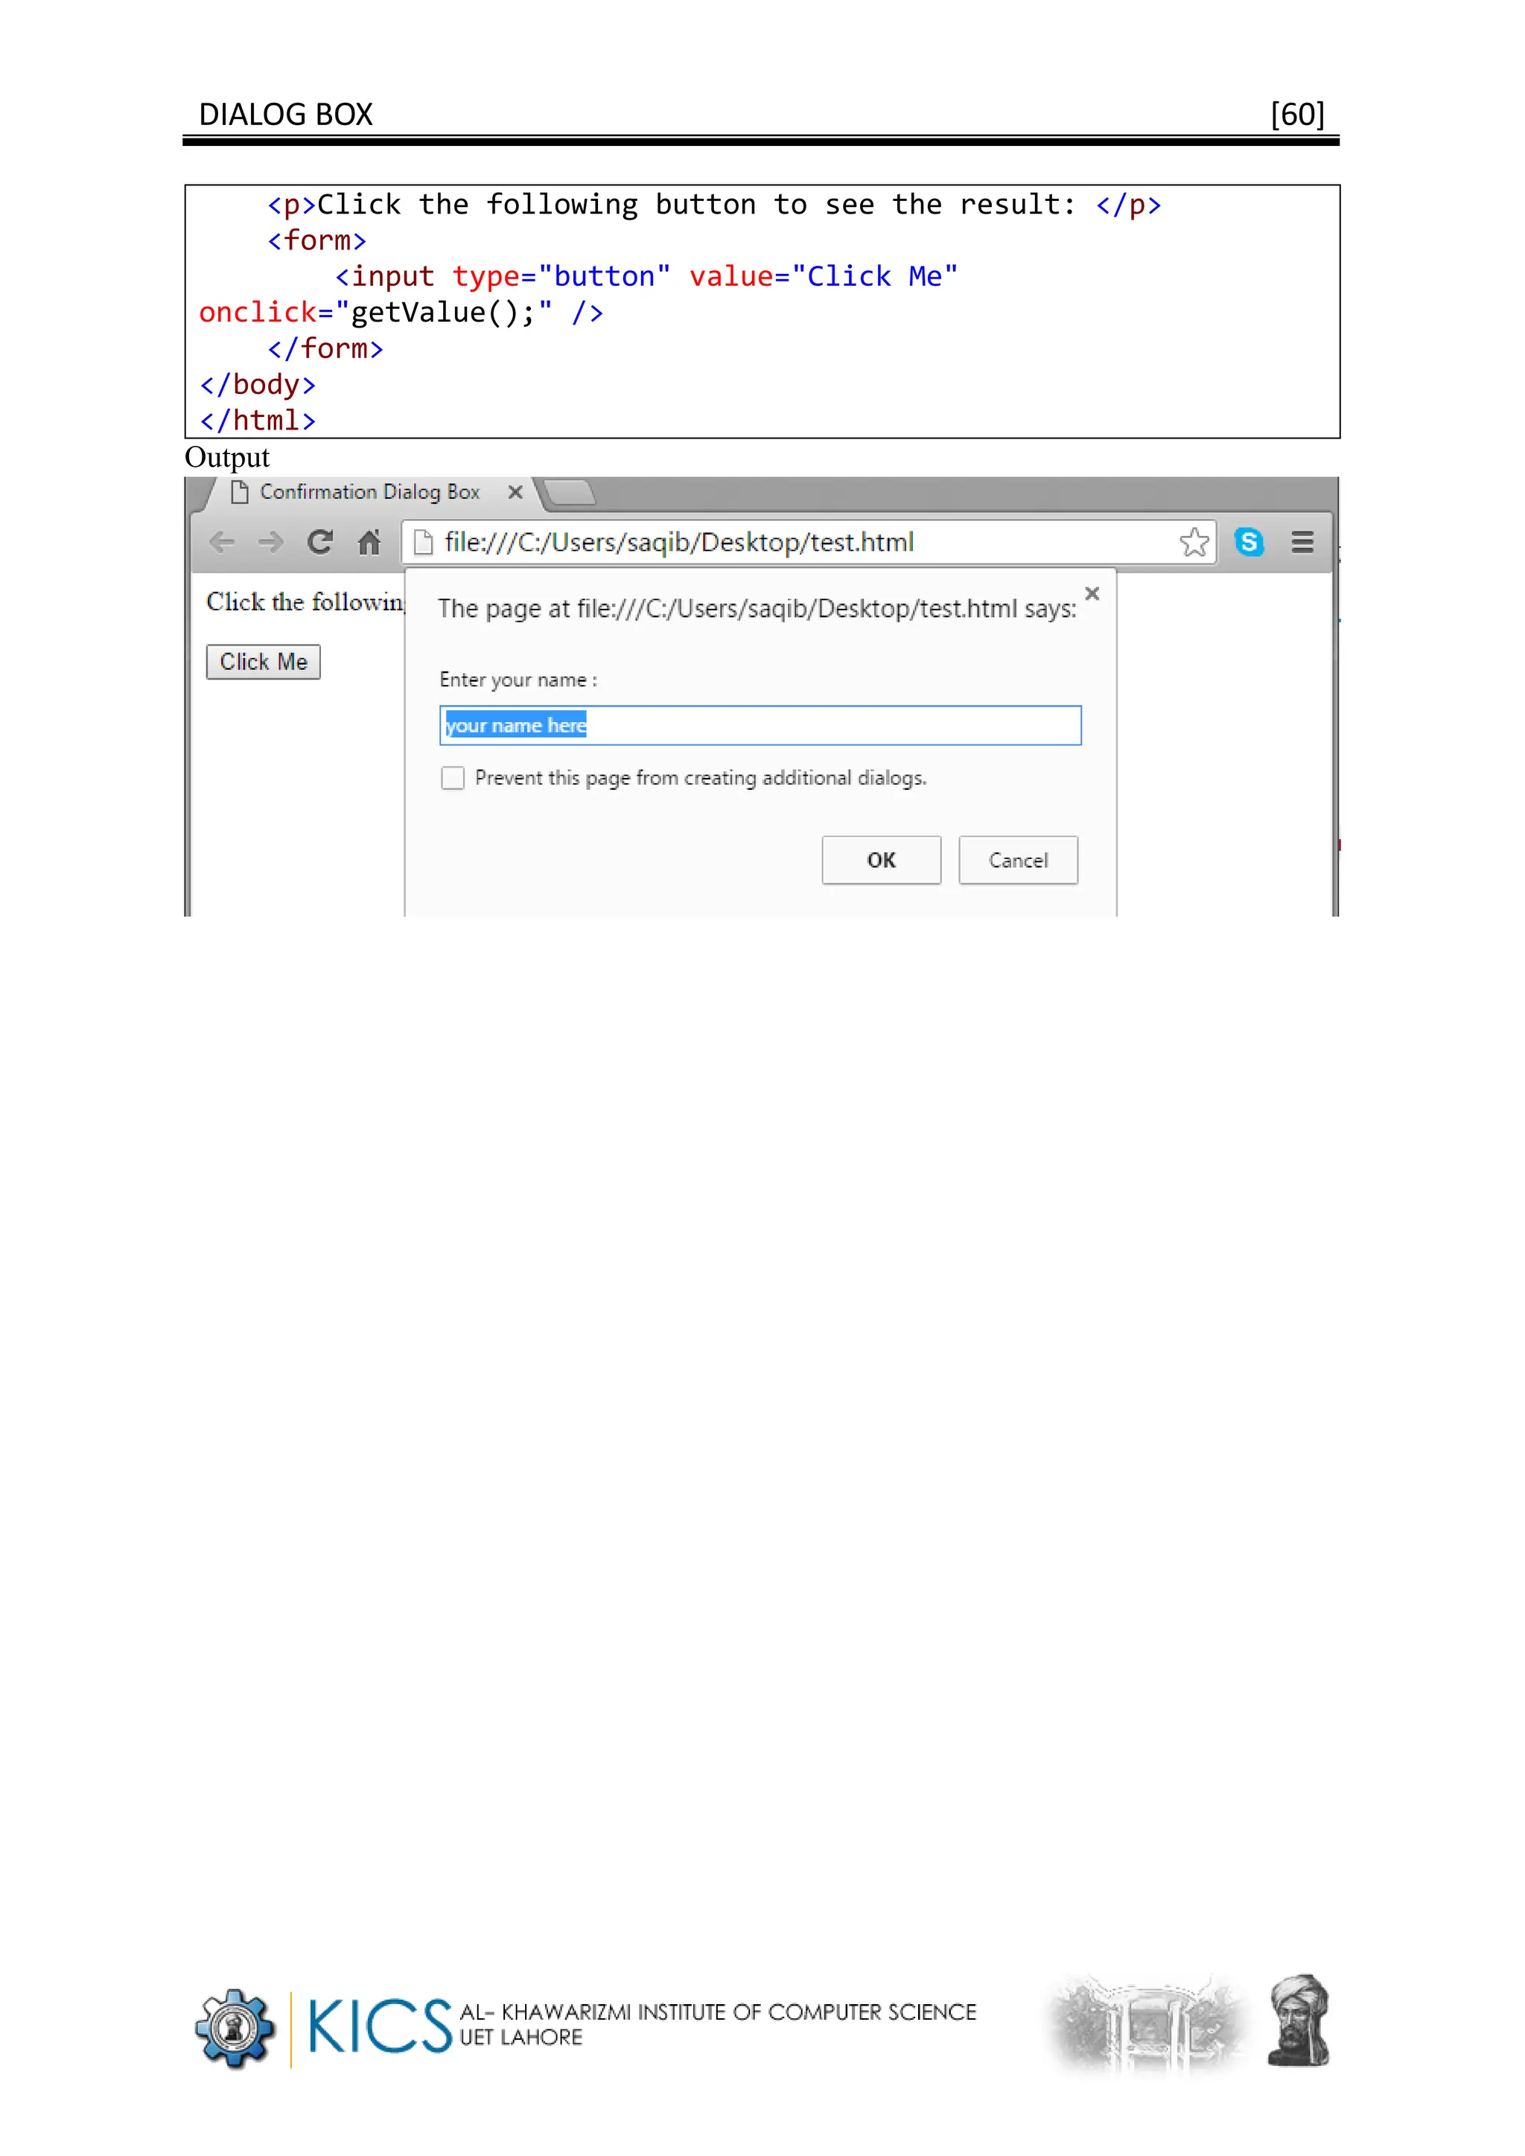
Task: Select the Confirmation Dialog Box tab
Action: (369, 492)
